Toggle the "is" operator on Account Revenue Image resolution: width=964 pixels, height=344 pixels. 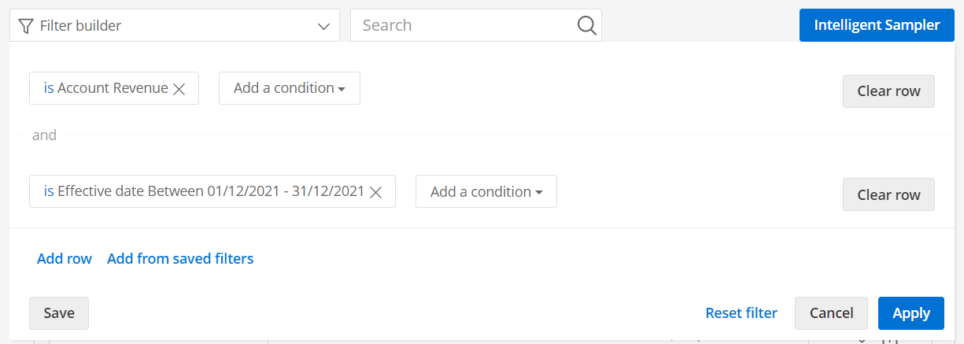[49, 88]
